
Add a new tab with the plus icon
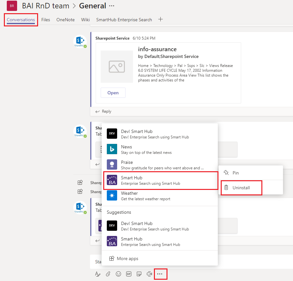pyautogui.click(x=160, y=19)
